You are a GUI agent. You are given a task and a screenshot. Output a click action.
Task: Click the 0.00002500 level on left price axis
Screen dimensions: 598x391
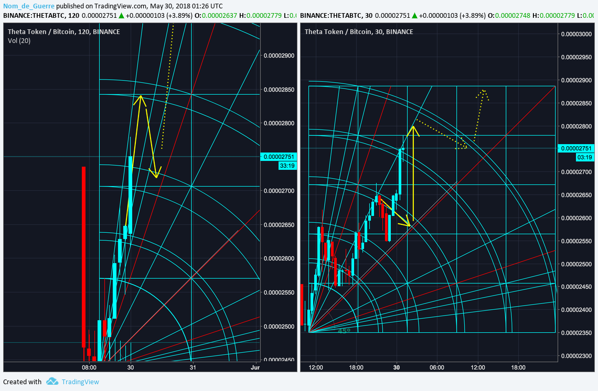click(279, 327)
